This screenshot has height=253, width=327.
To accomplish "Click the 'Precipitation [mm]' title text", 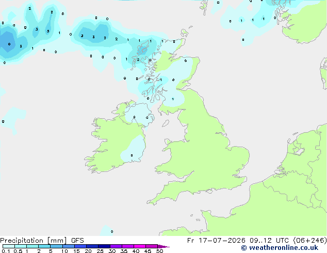I will (34, 241).
